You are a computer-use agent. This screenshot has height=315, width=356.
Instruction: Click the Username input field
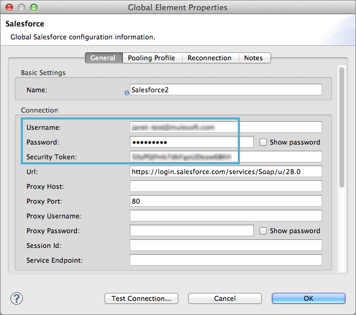click(x=226, y=127)
